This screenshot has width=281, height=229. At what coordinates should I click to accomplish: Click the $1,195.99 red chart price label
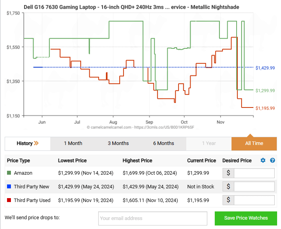[265, 108]
